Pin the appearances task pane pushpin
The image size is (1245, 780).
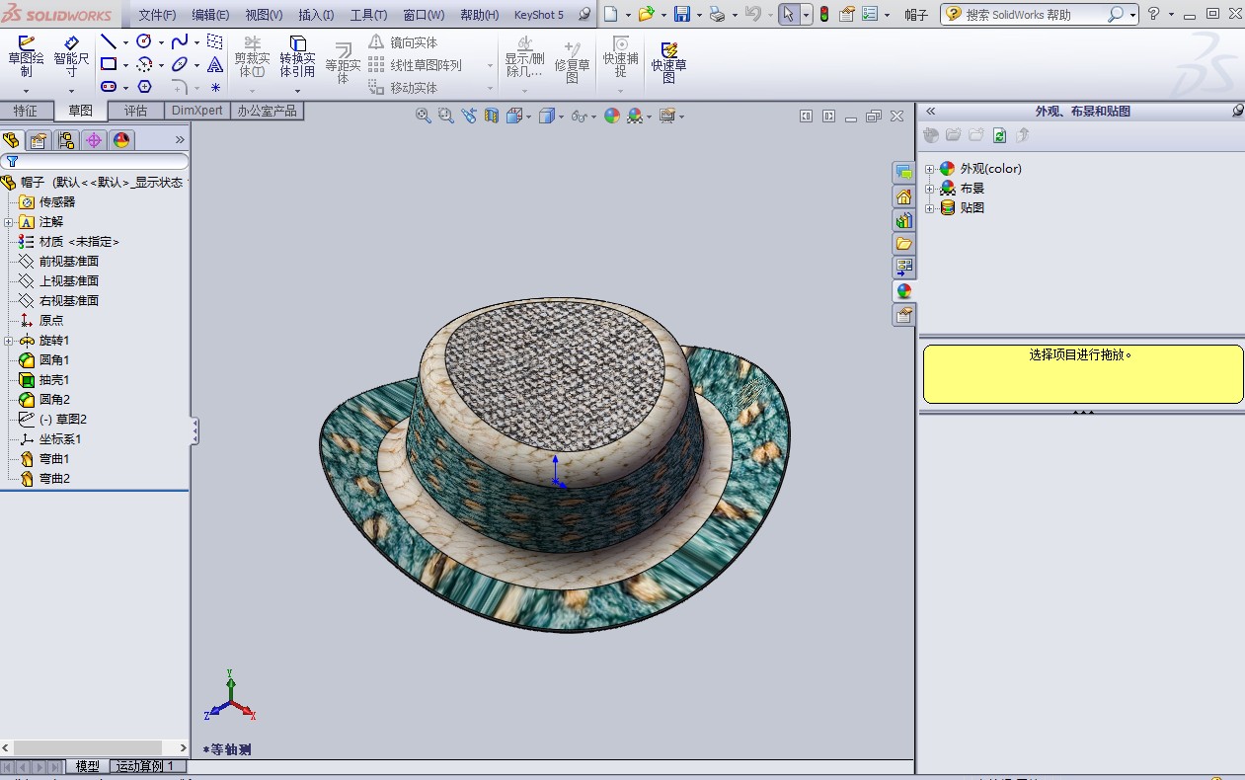click(x=1237, y=112)
